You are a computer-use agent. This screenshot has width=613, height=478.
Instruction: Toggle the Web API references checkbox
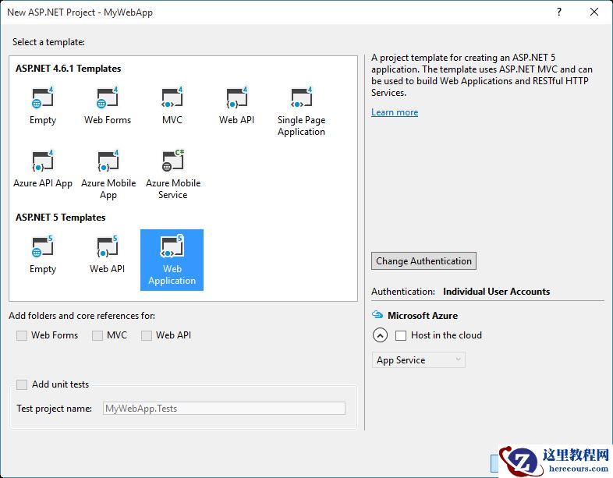click(147, 335)
